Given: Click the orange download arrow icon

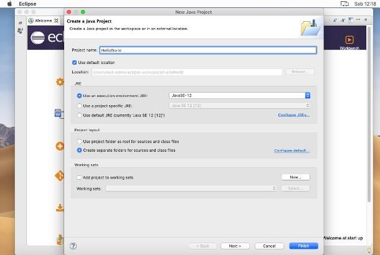Looking at the screenshot, I should [x=60, y=208].
